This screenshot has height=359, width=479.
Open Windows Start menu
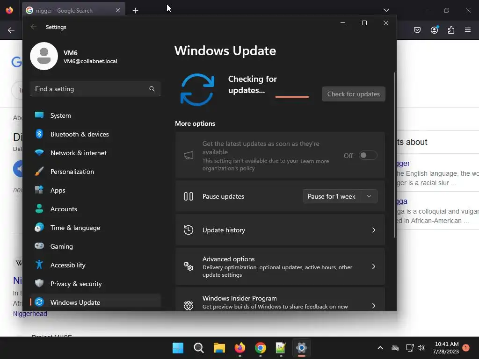178,348
